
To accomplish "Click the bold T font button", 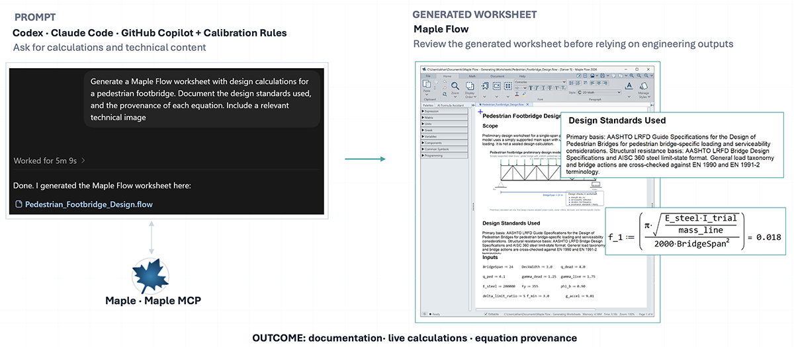I will coord(531,88).
